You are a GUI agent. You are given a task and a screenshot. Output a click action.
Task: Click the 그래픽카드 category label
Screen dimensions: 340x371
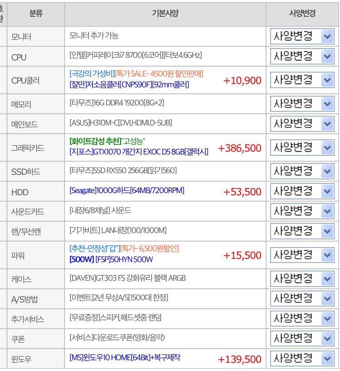pyautogui.click(x=28, y=148)
